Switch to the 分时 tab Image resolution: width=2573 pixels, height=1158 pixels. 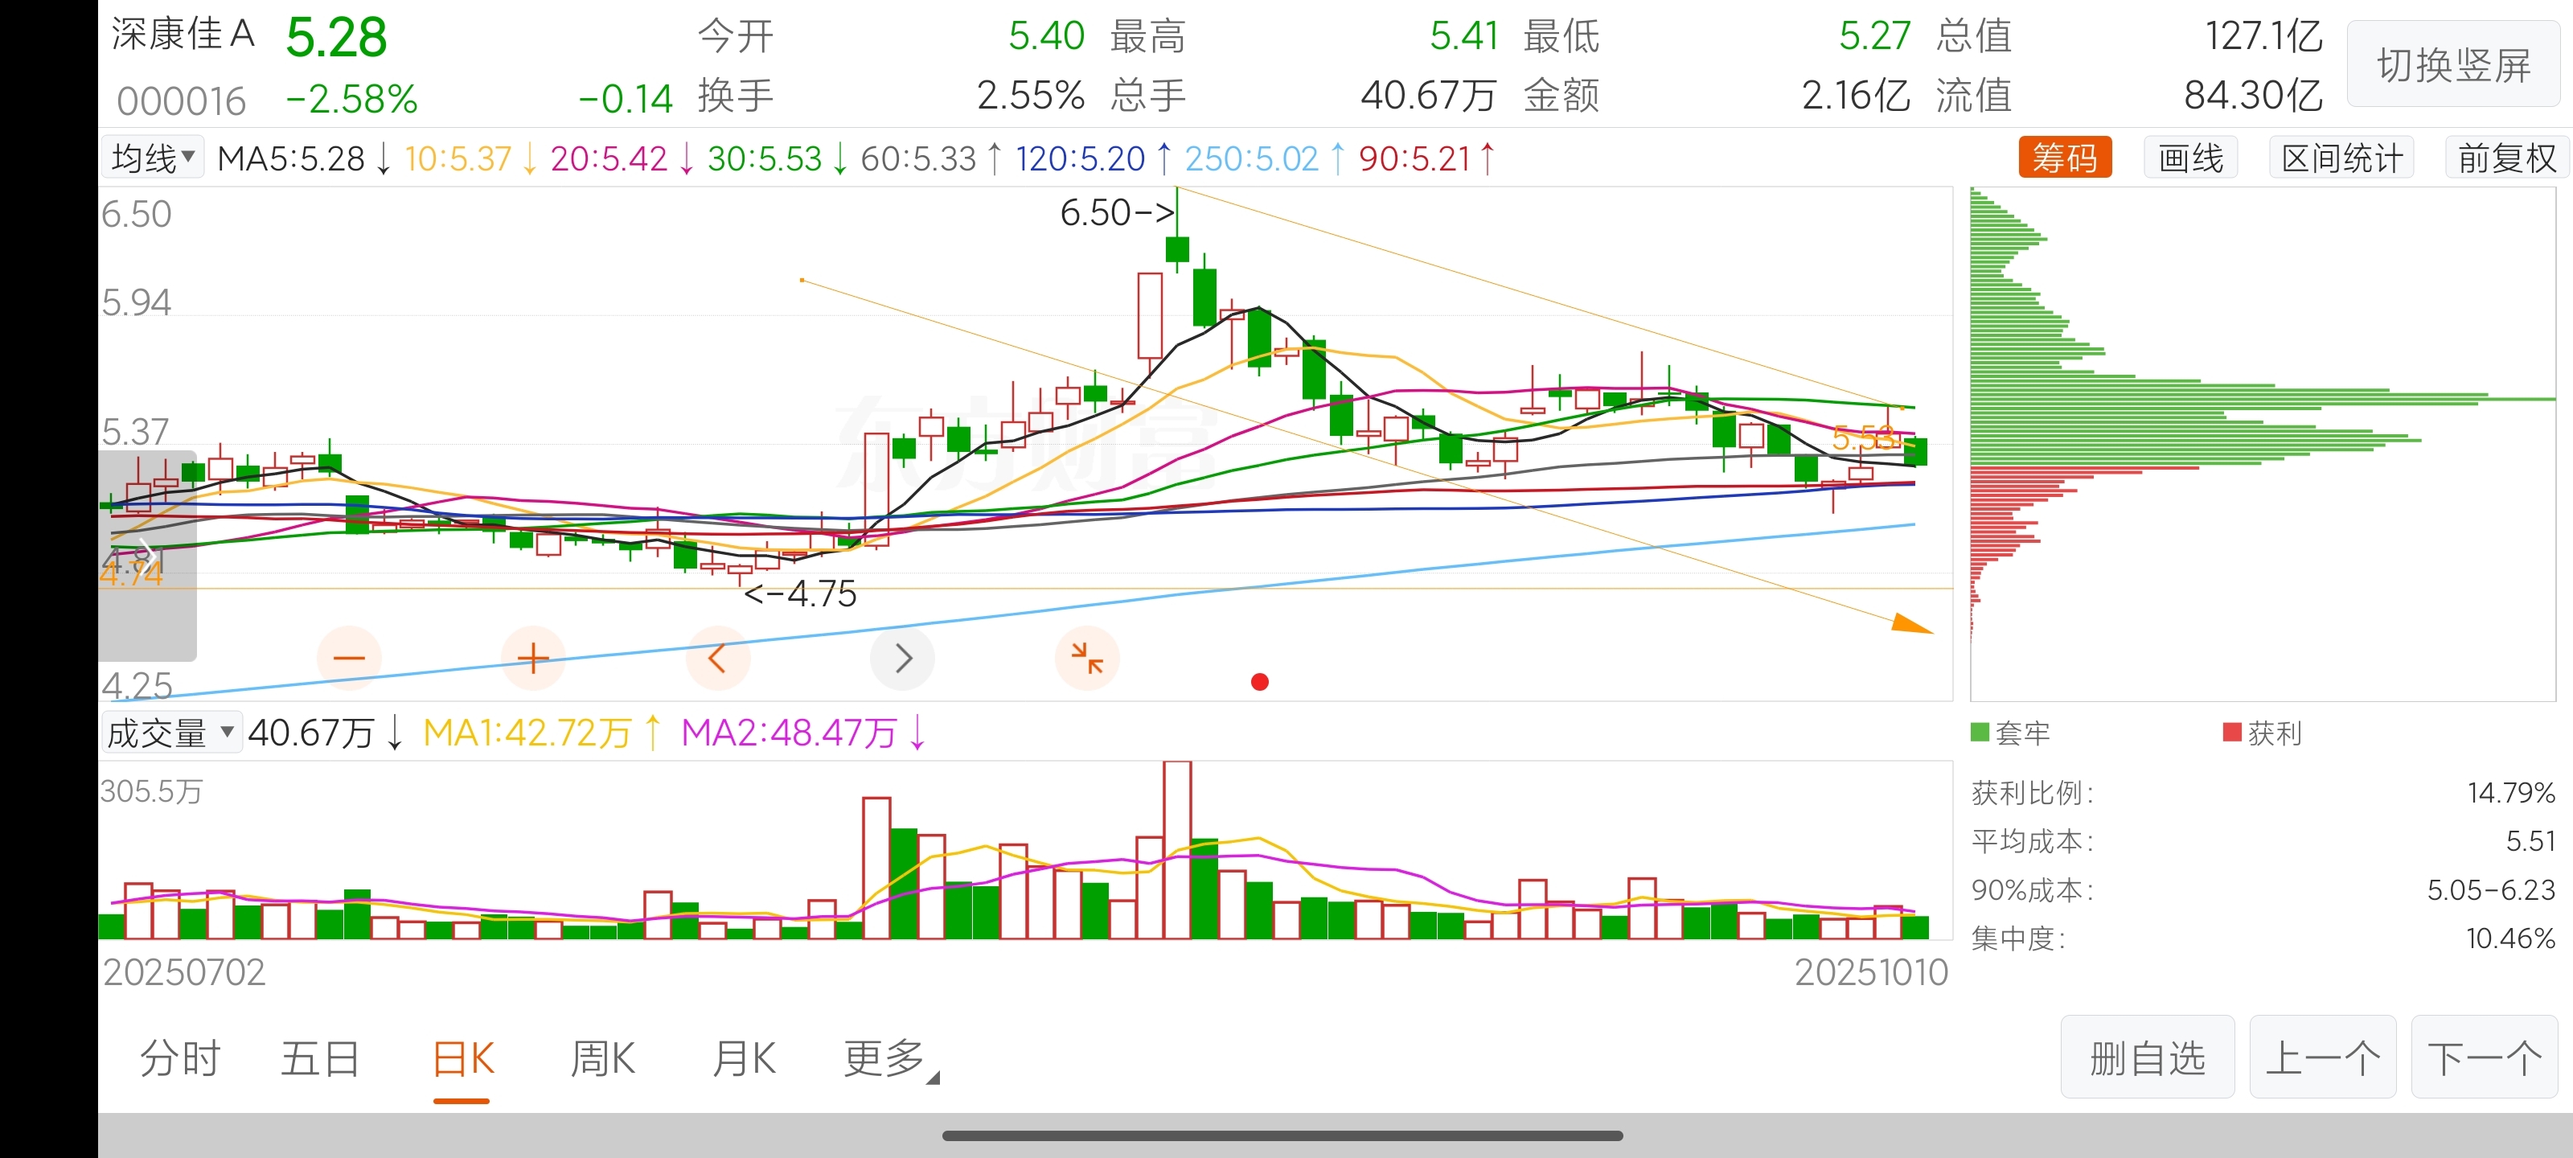180,1058
